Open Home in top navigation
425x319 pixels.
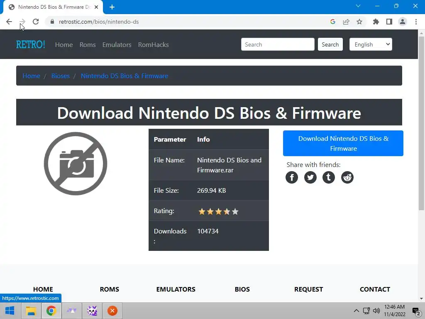tap(64, 45)
